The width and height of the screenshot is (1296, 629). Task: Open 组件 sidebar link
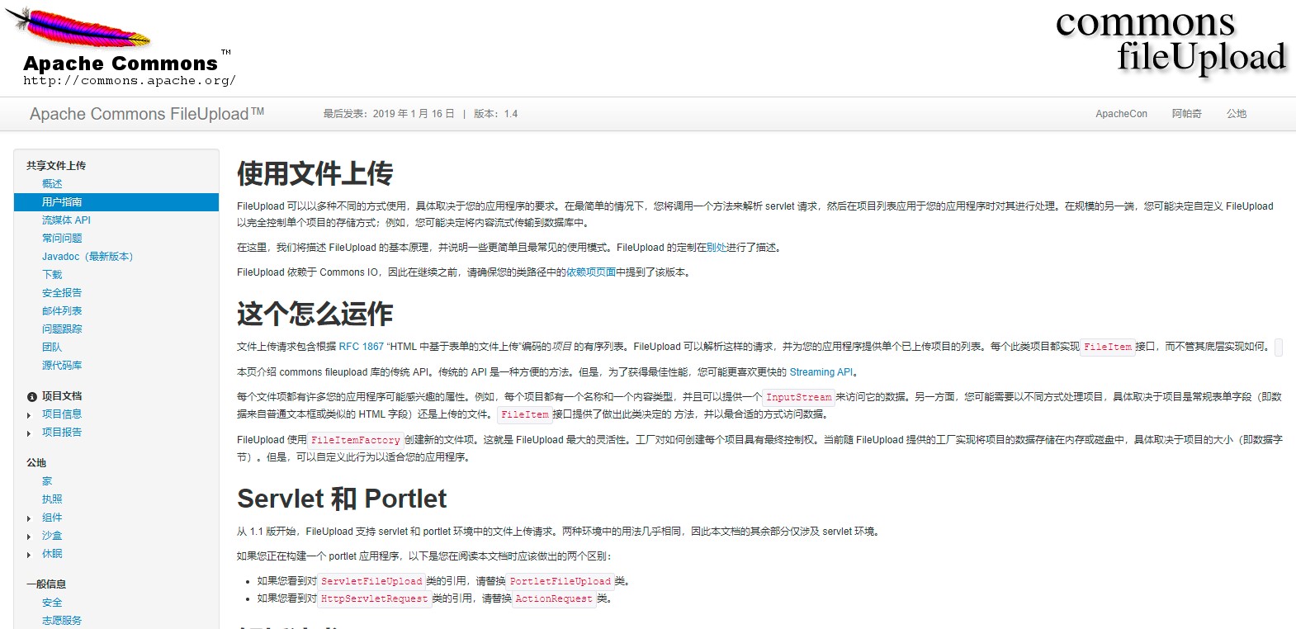[52, 518]
